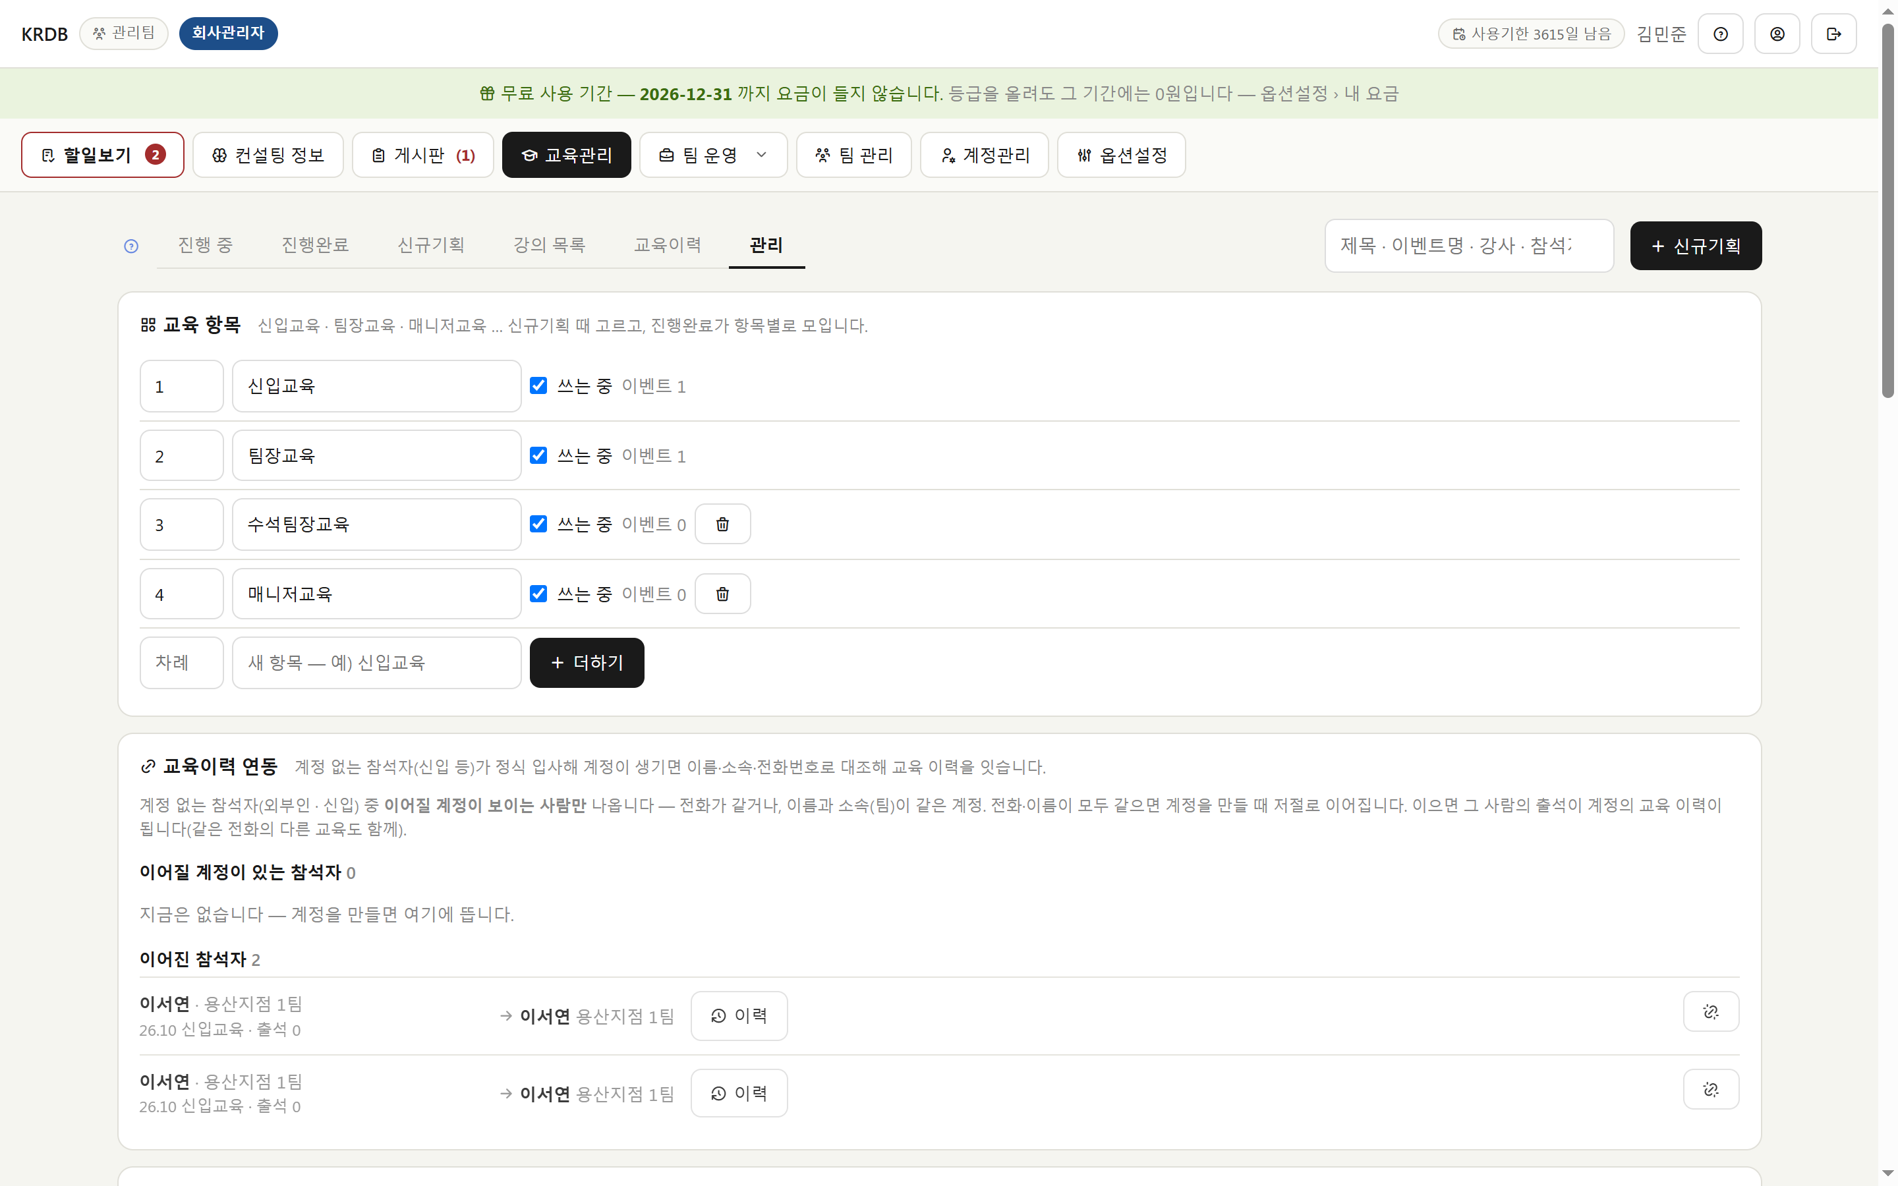This screenshot has height=1186, width=1898.
Task: Select the 교육관리 menu
Action: 566,155
